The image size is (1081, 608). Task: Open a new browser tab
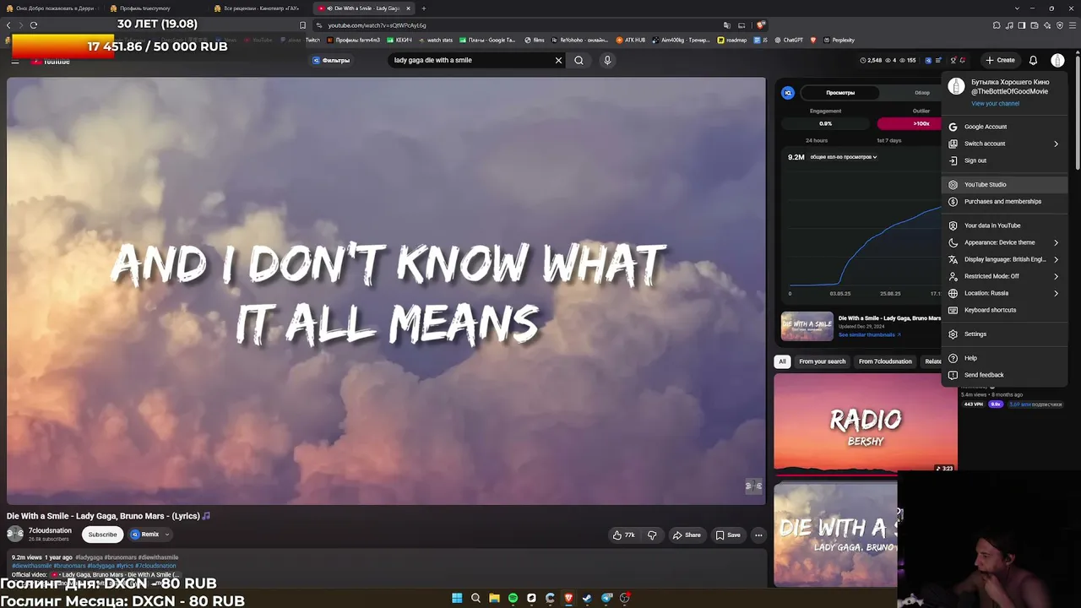[x=424, y=8]
